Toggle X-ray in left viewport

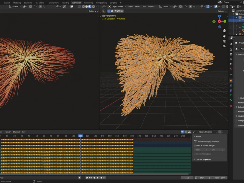click(79, 7)
